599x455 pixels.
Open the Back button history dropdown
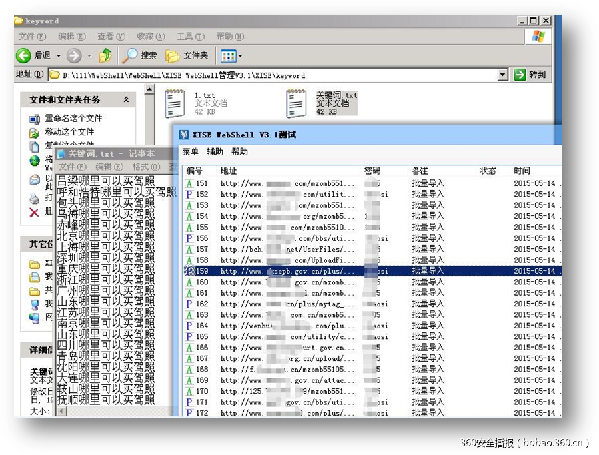click(58, 55)
